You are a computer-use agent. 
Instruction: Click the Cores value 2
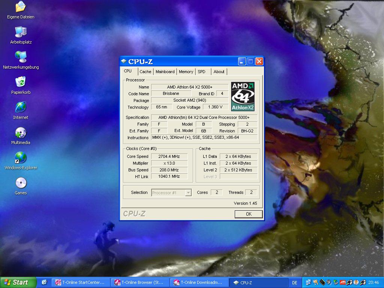(x=216, y=192)
